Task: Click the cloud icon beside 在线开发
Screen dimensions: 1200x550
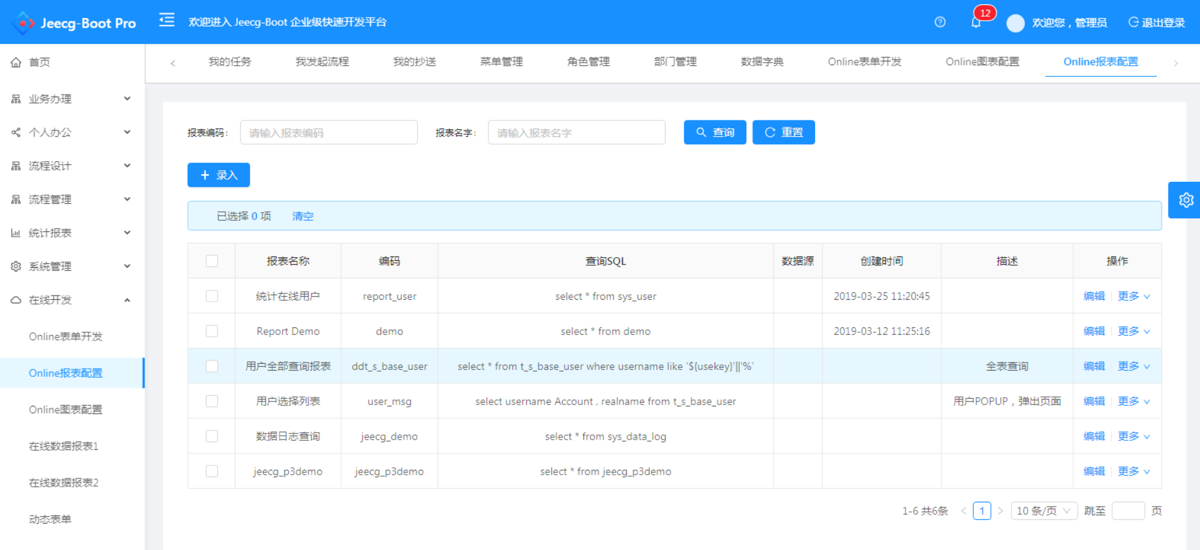Action: (x=16, y=300)
